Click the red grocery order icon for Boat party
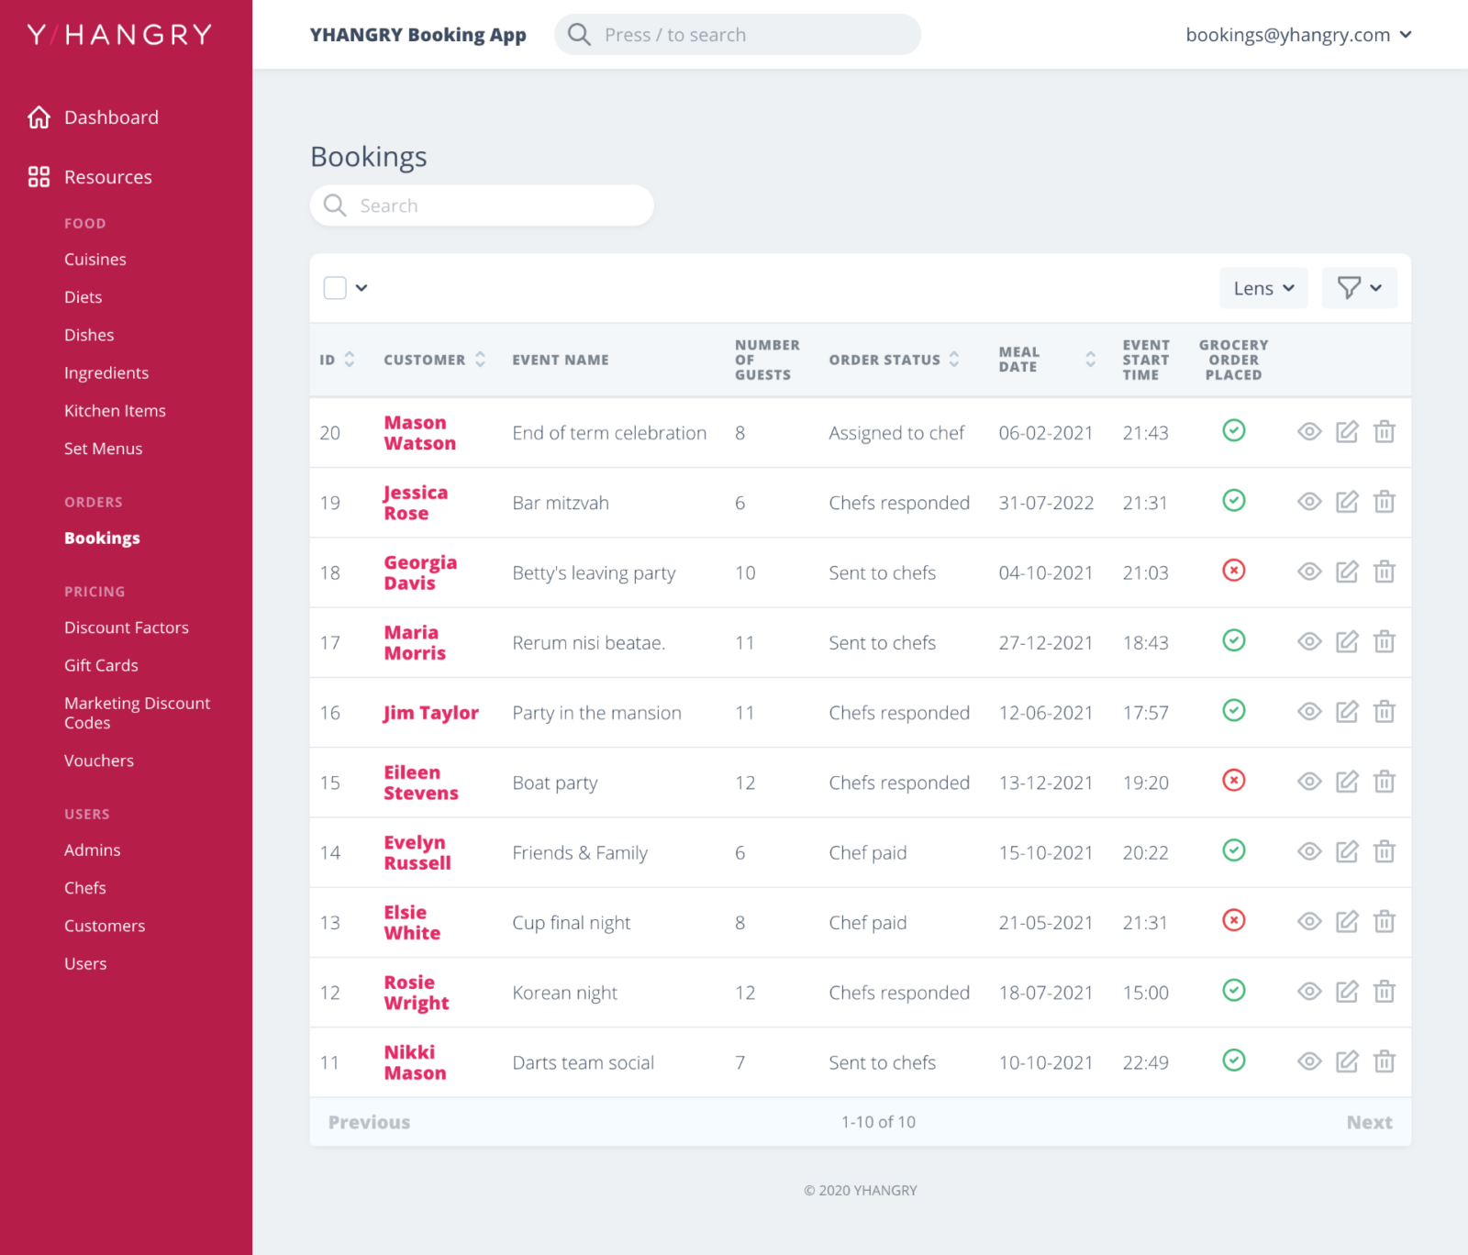 pos(1235,781)
